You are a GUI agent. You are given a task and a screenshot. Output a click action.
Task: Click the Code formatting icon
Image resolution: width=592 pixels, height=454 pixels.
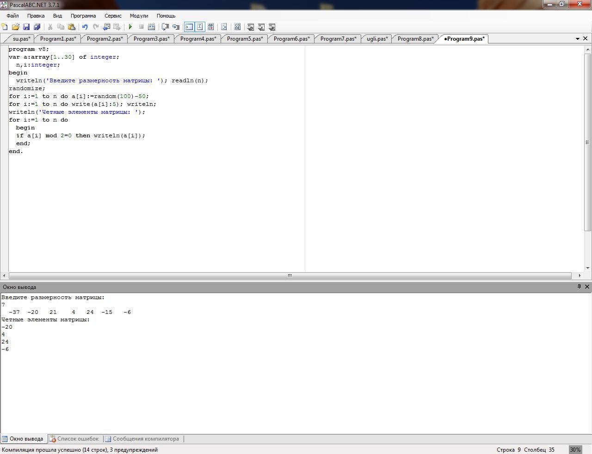coord(224,27)
